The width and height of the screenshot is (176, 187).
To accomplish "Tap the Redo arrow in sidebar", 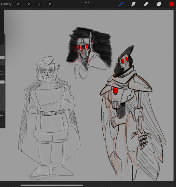I will coord(1,123).
